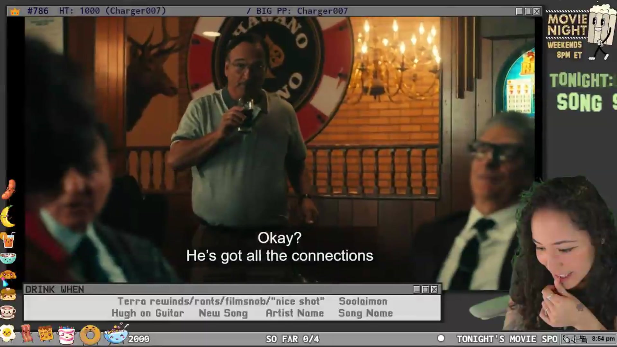The width and height of the screenshot is (617, 347).
Task: Click the banana character icon
Action: pos(8,216)
